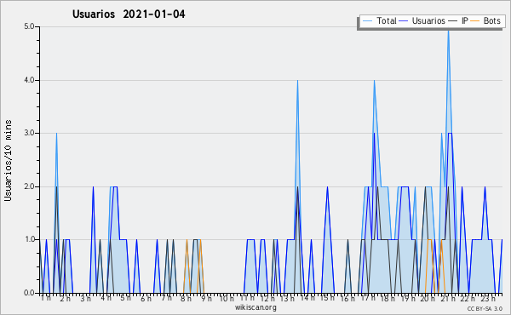Click the y-axis value 1.0
Viewport: 511px width, 315px height.
tap(29, 240)
